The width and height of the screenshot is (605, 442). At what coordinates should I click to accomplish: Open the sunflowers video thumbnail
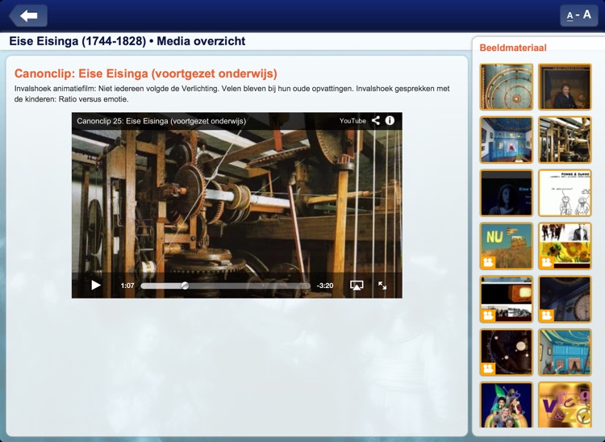tap(565, 246)
